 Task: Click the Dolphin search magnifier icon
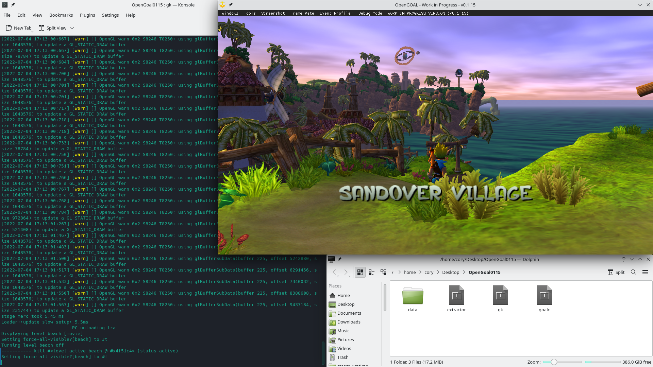click(633, 272)
